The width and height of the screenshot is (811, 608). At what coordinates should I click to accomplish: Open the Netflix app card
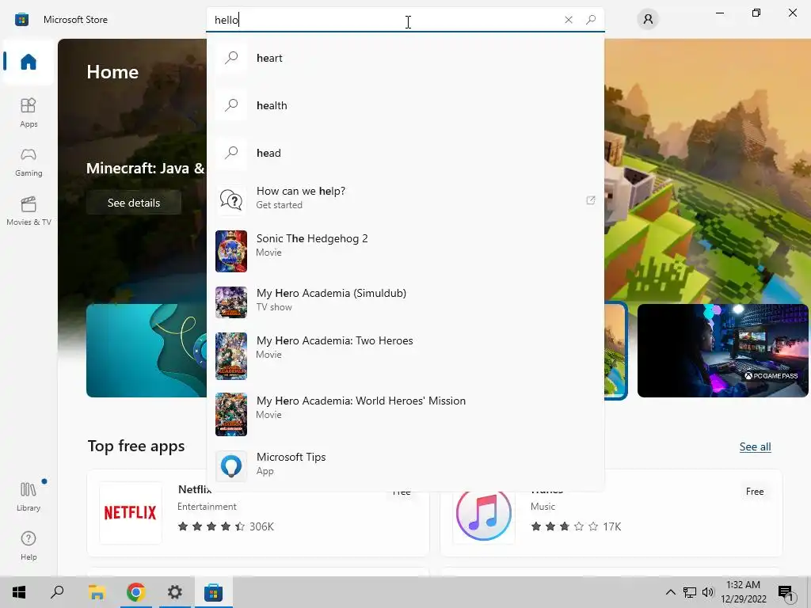pos(258,513)
